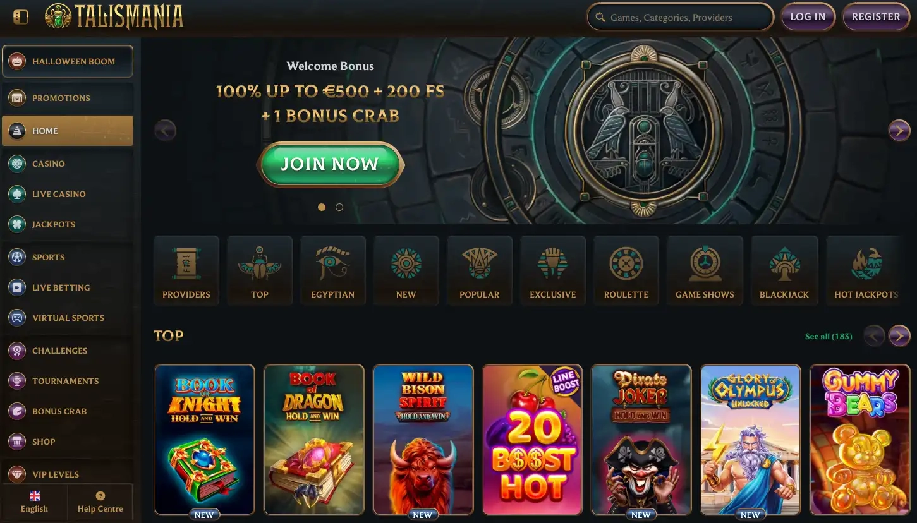Advance banner with right arrow

click(899, 131)
